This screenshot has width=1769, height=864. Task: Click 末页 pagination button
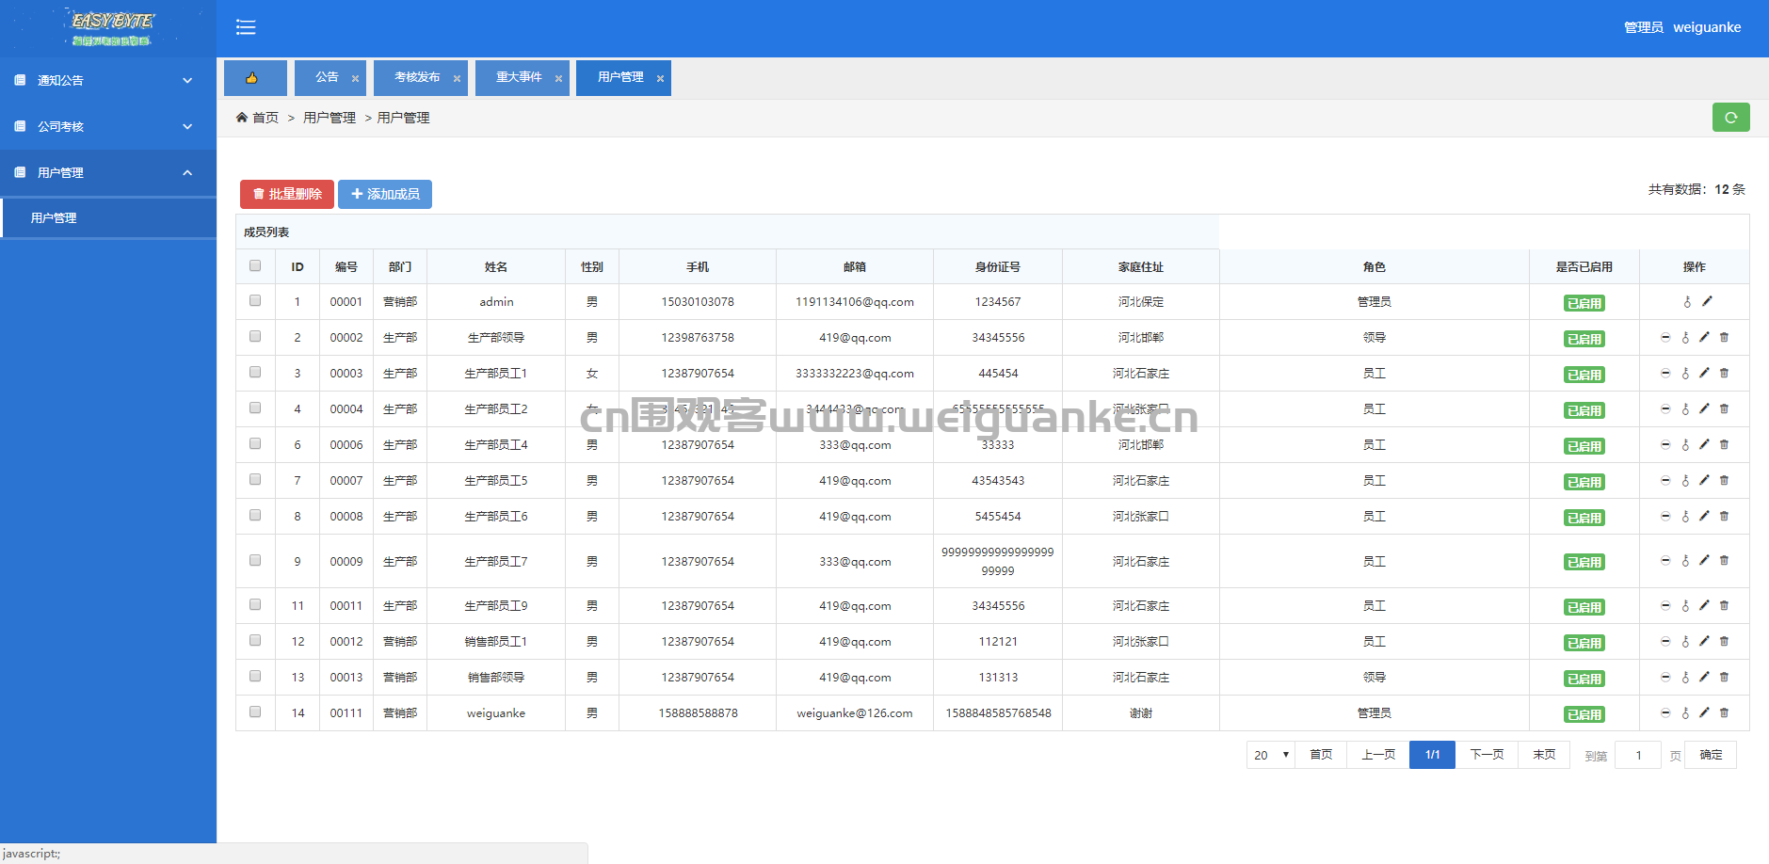pyautogui.click(x=1544, y=755)
